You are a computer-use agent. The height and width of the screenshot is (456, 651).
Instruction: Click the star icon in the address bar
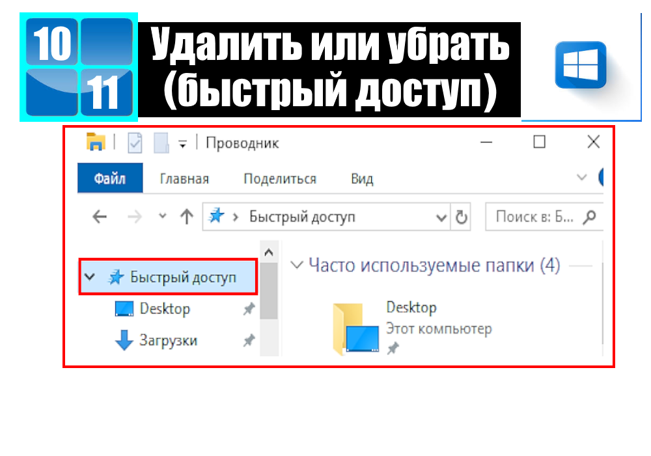coord(216,216)
